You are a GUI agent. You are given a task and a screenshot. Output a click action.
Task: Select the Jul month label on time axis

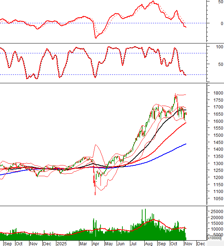(x=133, y=243)
